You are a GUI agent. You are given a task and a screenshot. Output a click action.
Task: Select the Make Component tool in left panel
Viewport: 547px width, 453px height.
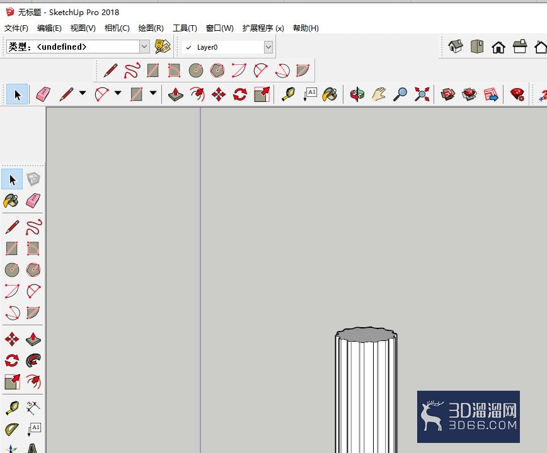click(33, 179)
